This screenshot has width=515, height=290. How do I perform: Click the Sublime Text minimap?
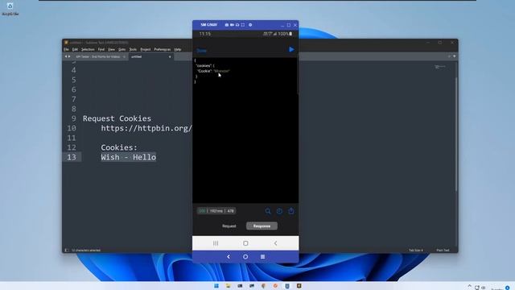point(440,67)
